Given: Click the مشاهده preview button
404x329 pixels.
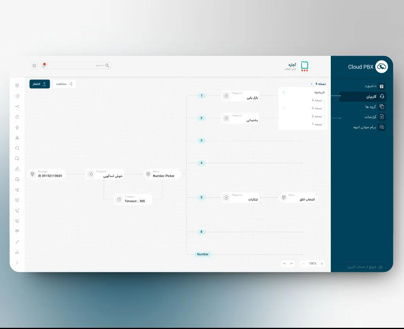Looking at the screenshot, I should [64, 84].
